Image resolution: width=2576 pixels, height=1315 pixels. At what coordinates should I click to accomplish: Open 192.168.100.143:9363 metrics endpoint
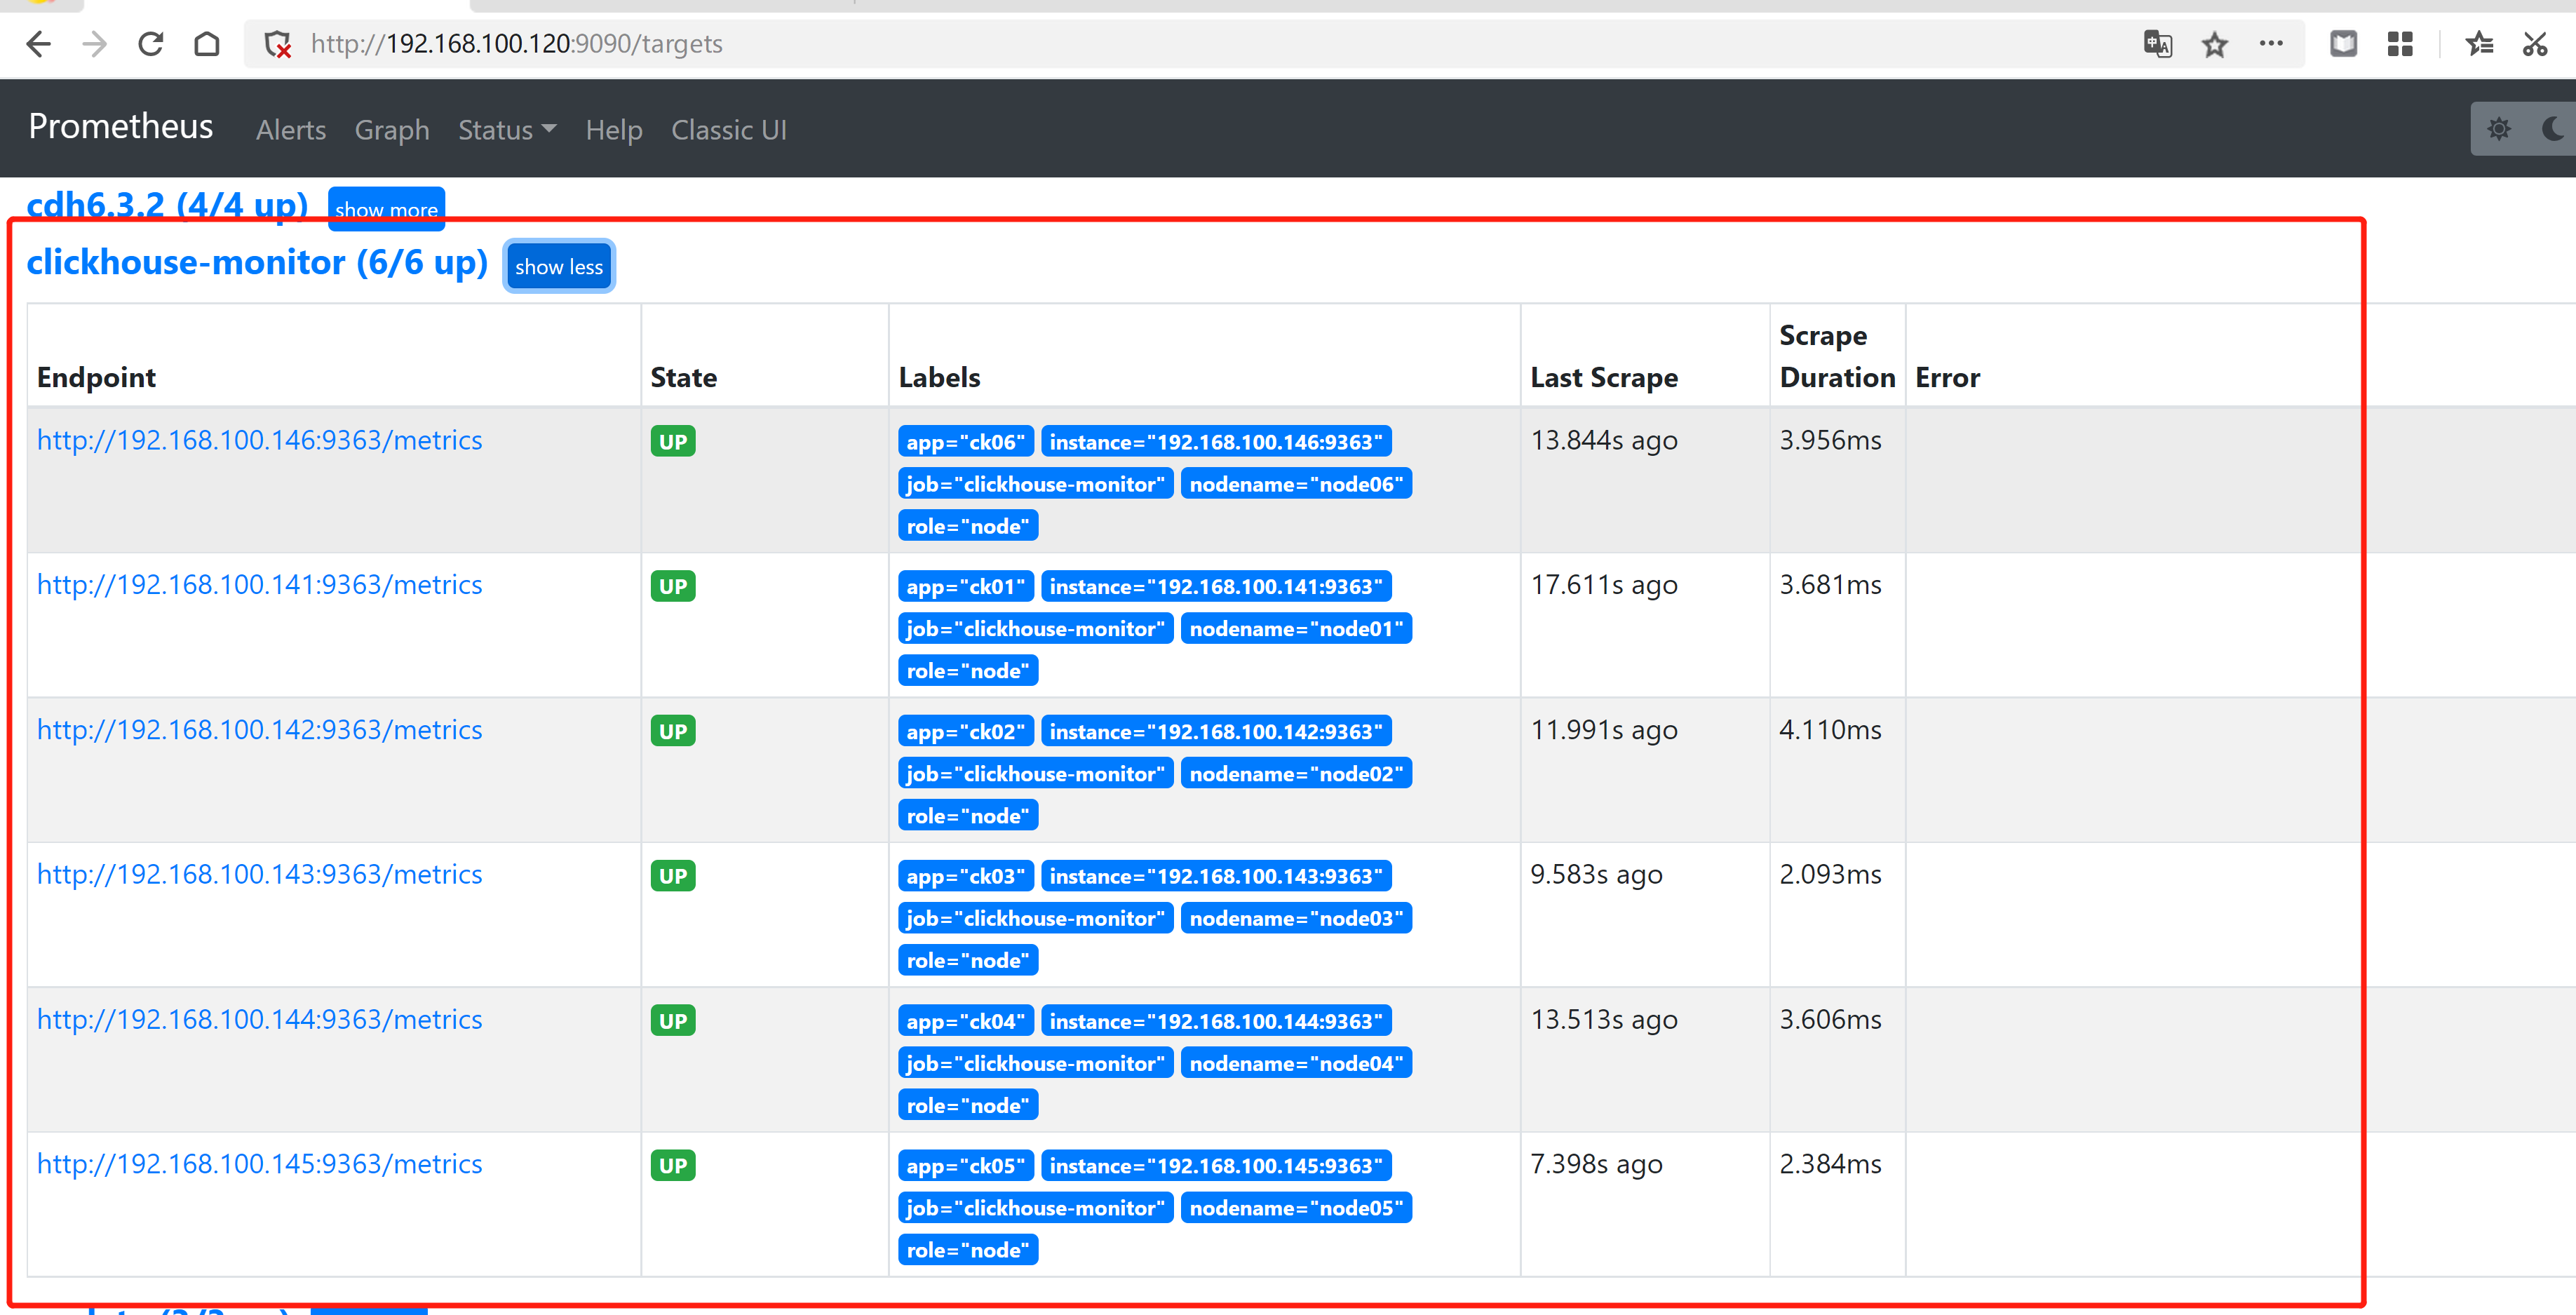[260, 874]
